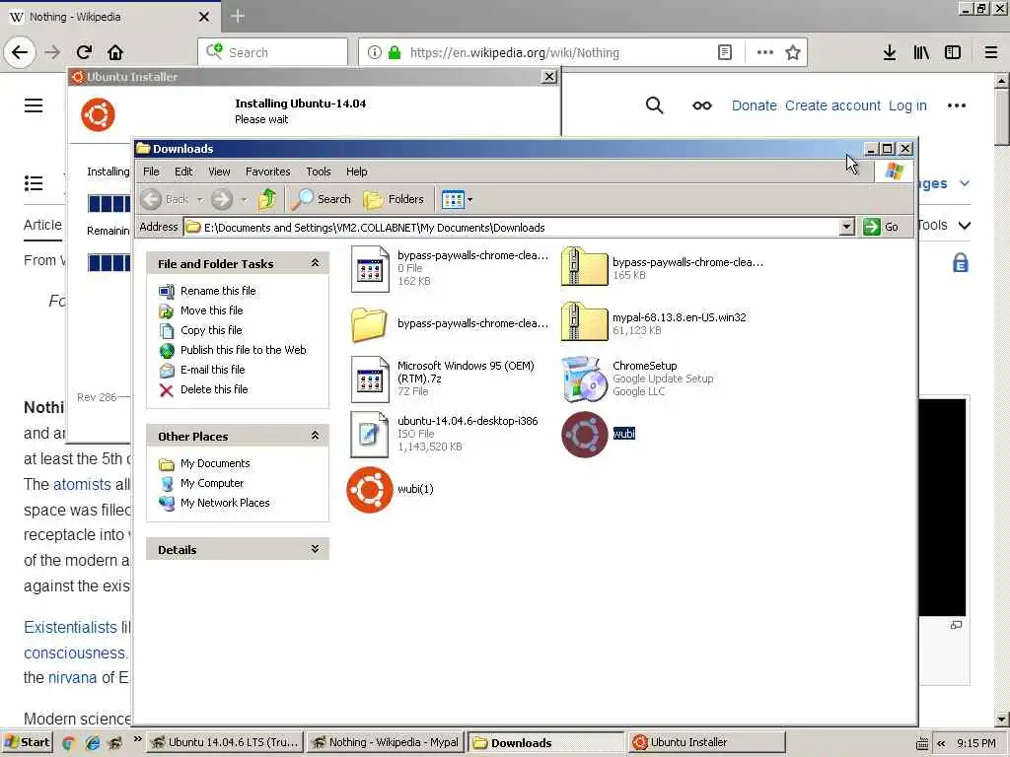Open the atomists link
This screenshot has height=757, width=1010.
click(82, 484)
